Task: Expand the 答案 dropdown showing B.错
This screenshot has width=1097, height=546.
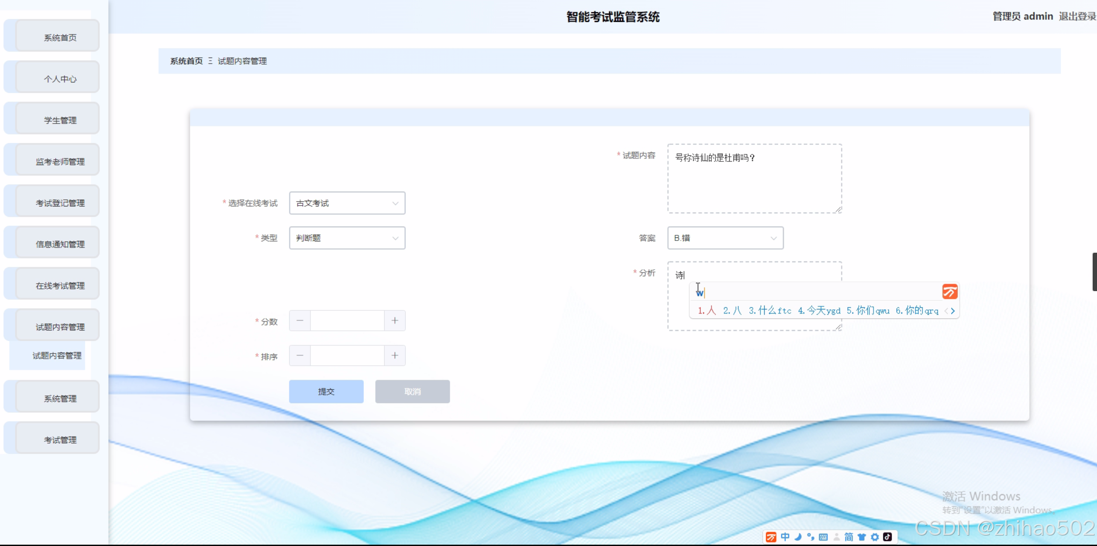Action: (x=725, y=238)
